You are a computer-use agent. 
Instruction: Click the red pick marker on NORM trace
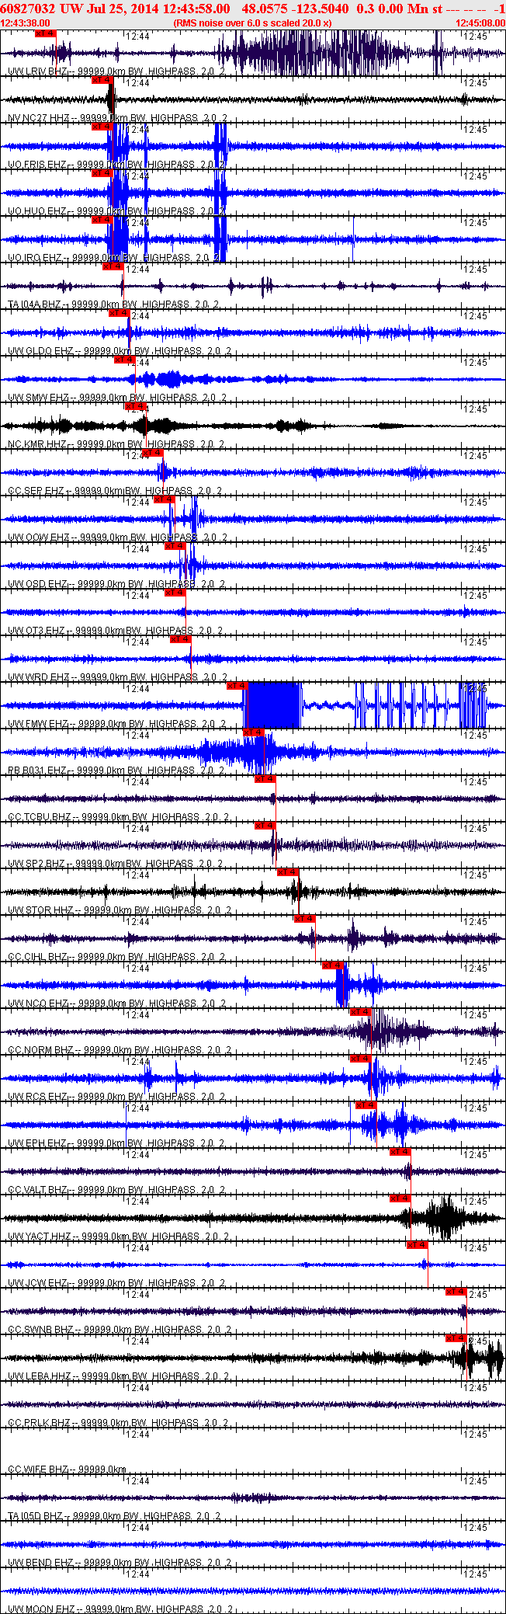click(360, 1012)
